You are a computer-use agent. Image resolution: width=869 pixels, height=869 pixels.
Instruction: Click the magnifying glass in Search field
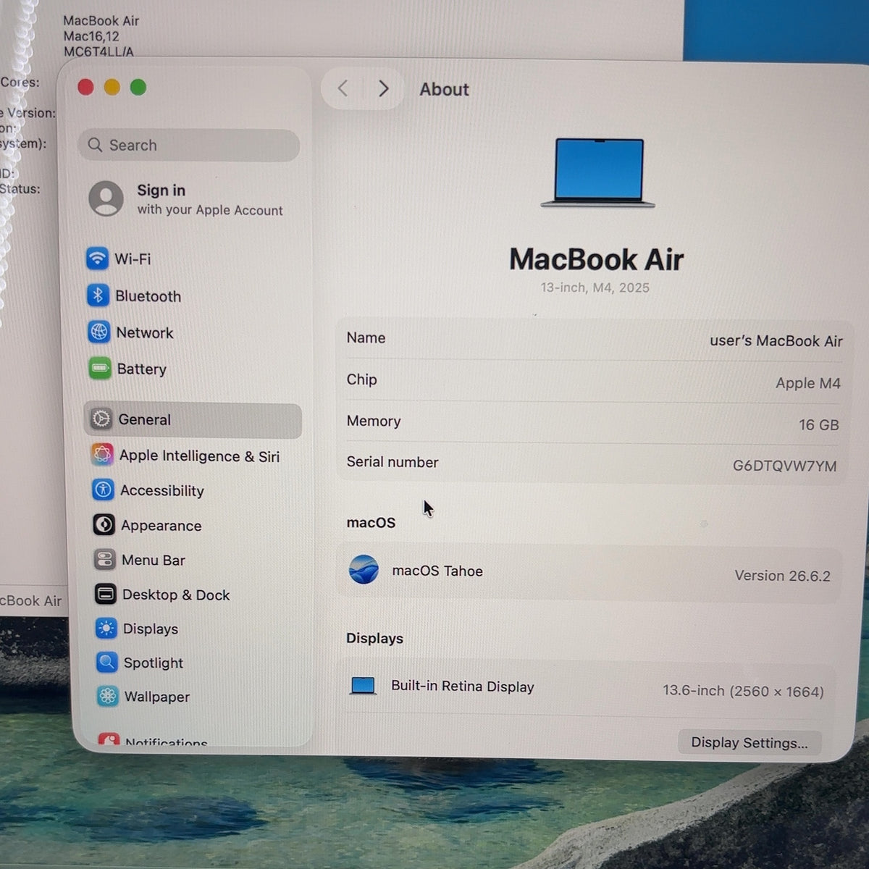[95, 145]
